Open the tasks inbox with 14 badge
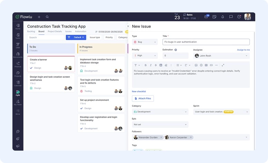 click(x=207, y=17)
